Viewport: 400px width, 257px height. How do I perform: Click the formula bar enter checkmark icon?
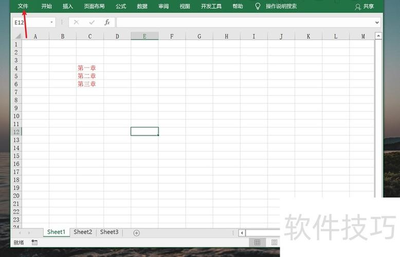pos(92,23)
